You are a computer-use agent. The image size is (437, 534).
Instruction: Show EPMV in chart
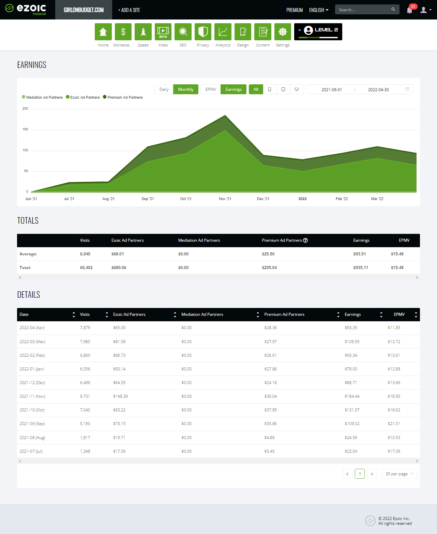pos(211,89)
